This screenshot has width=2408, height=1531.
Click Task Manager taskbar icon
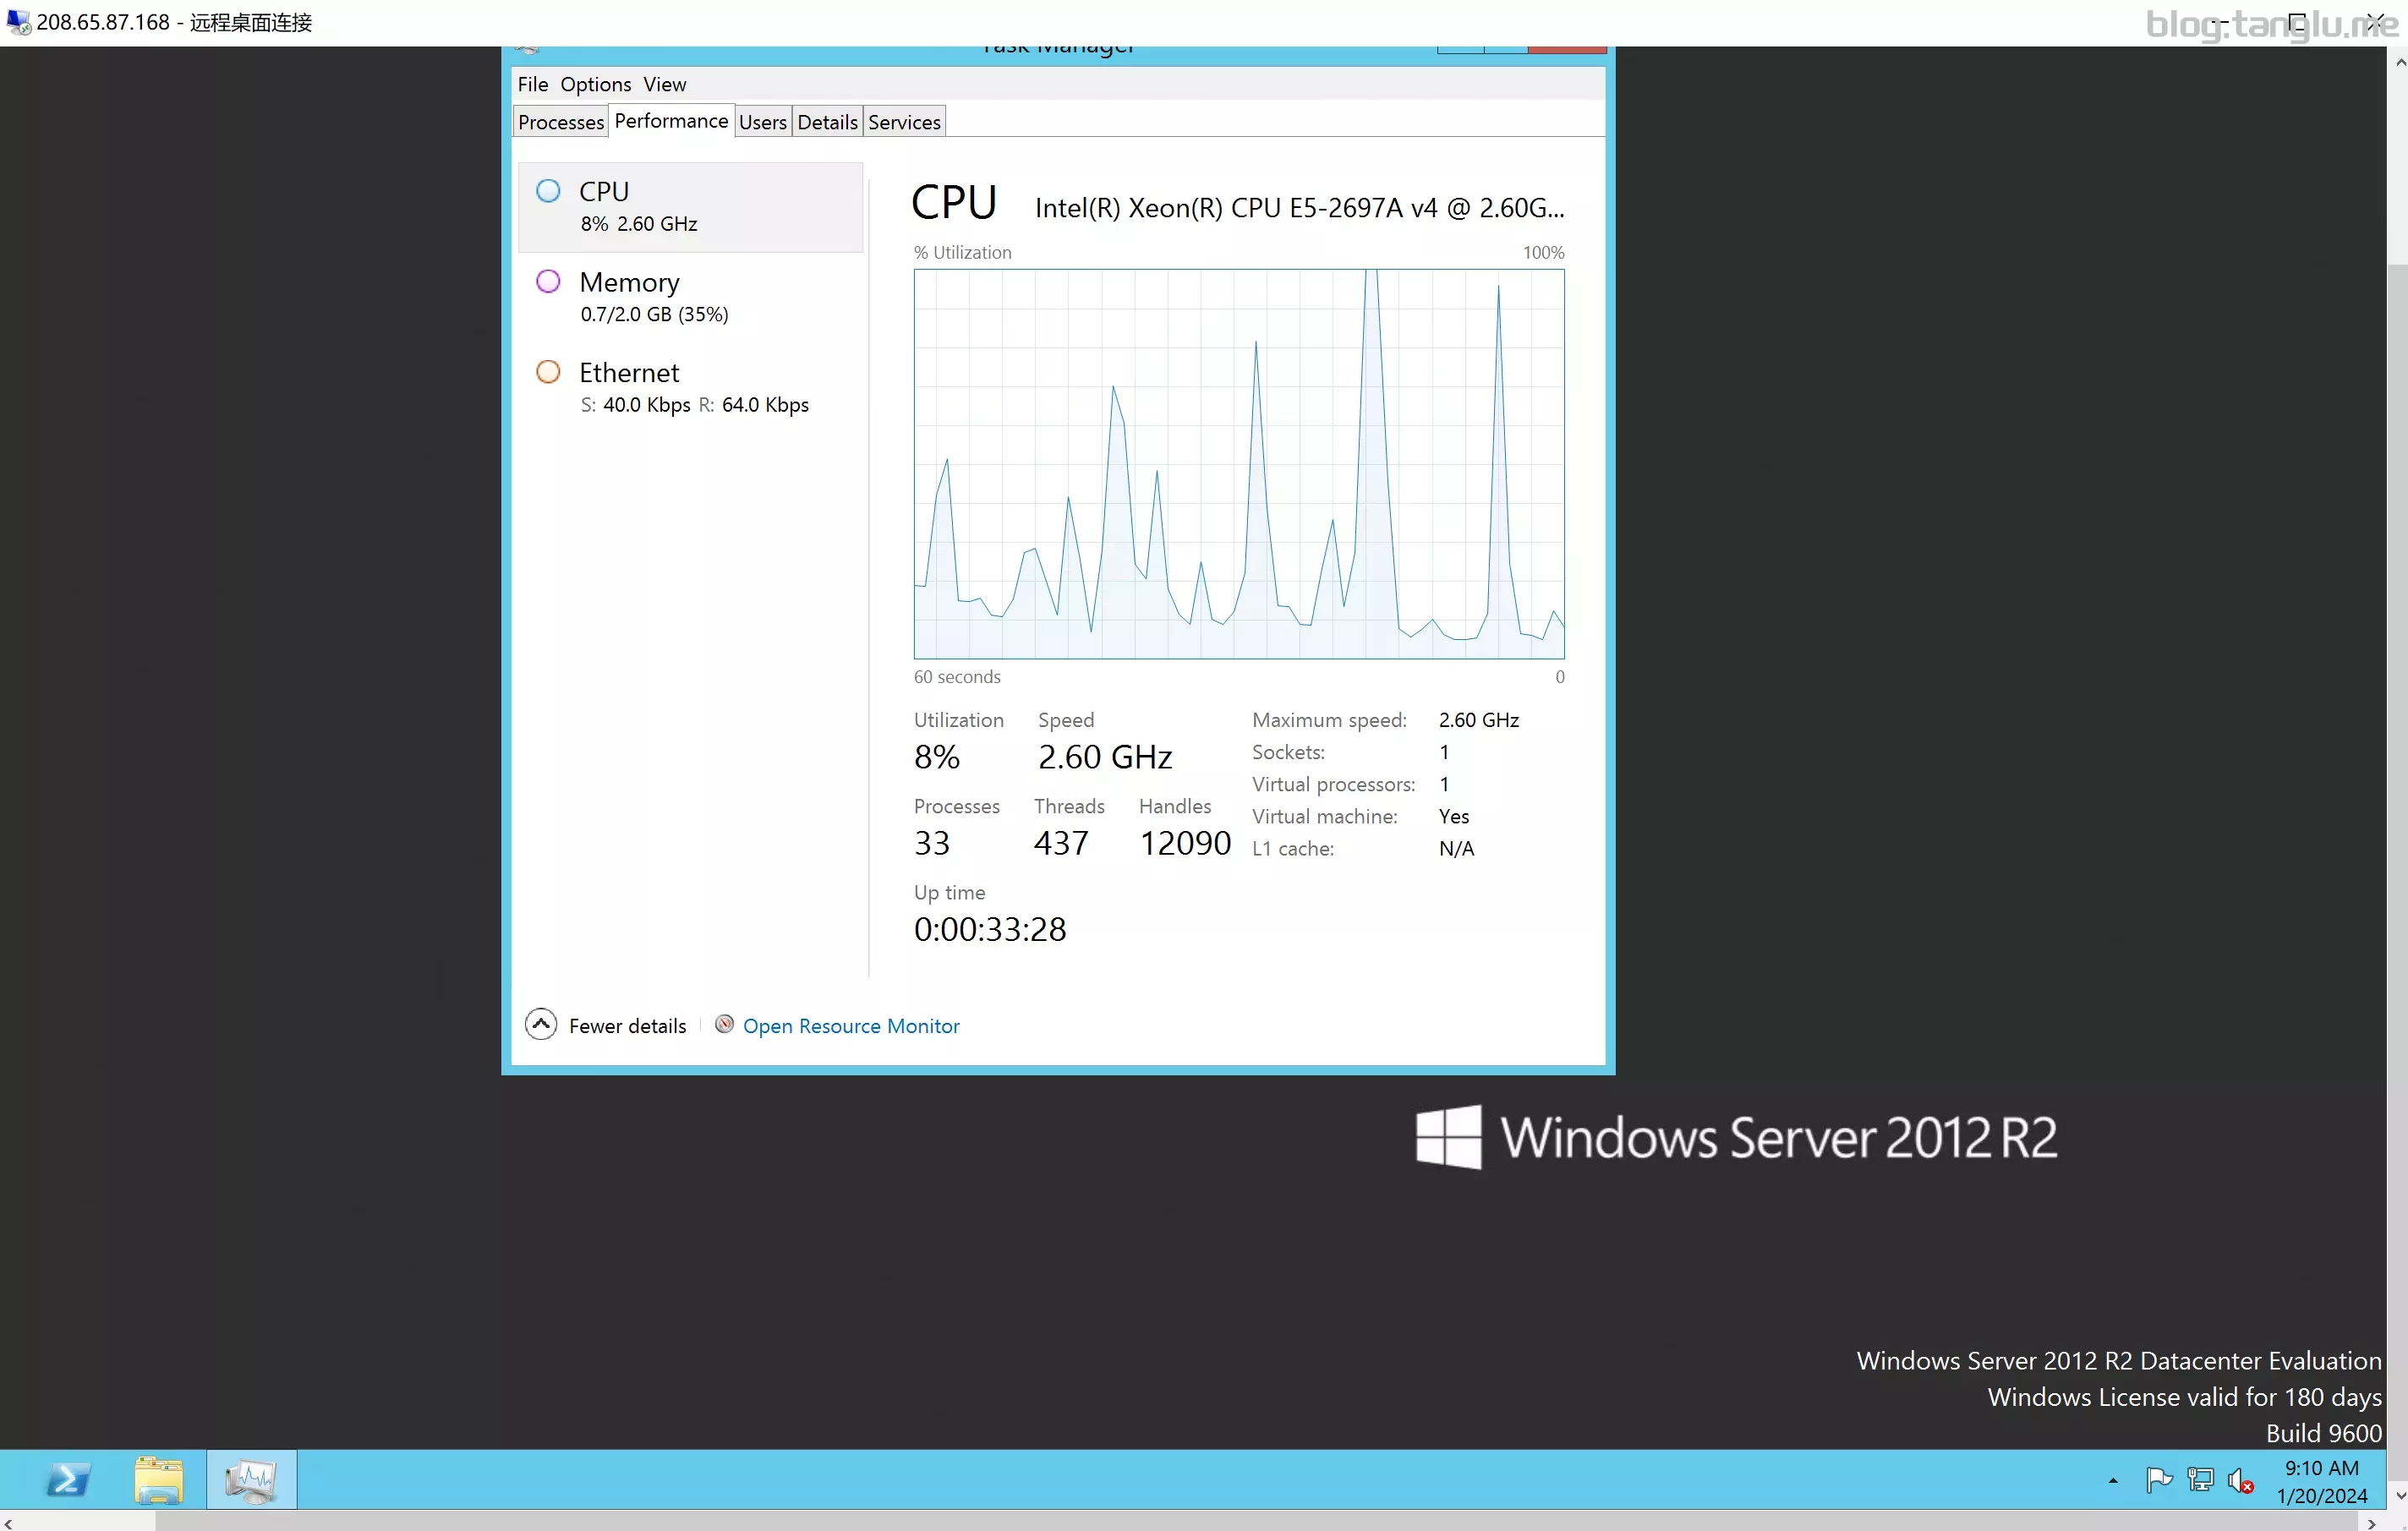(251, 1479)
